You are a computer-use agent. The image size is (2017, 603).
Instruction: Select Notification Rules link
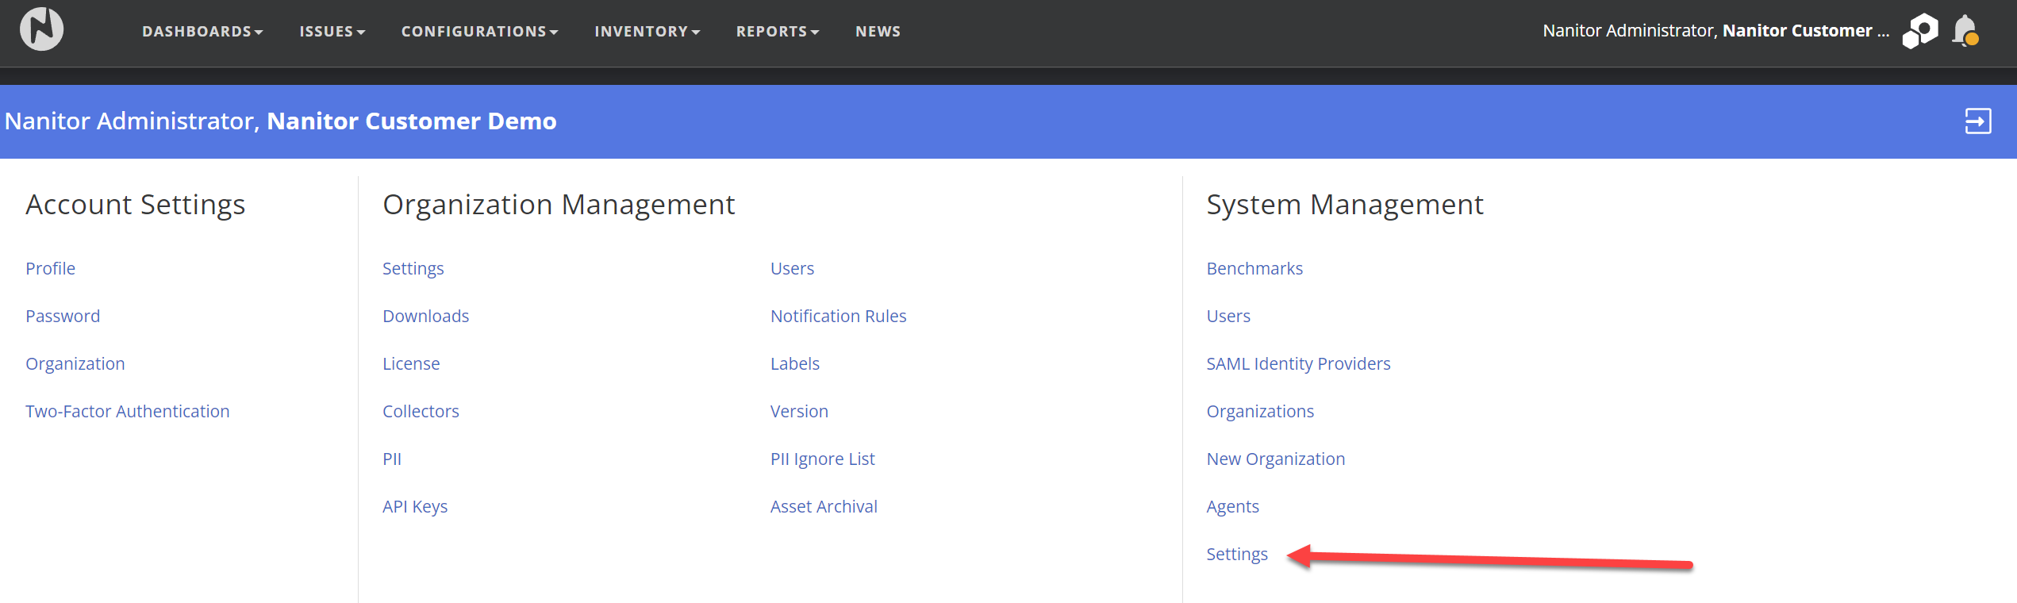click(837, 316)
